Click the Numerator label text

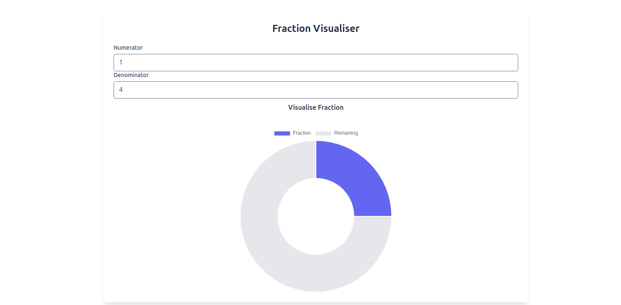[128, 48]
